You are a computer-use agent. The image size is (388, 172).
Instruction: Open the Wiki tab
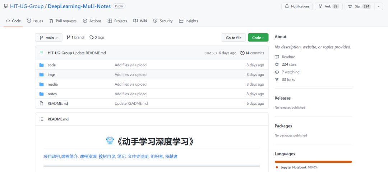tap(140, 21)
